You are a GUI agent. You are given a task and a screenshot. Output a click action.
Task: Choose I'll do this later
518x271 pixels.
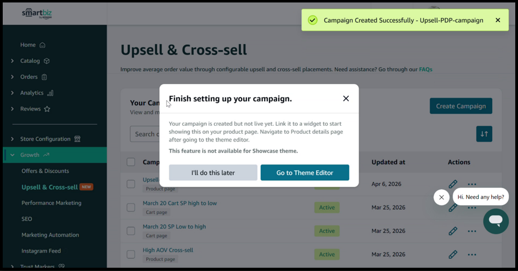click(213, 173)
